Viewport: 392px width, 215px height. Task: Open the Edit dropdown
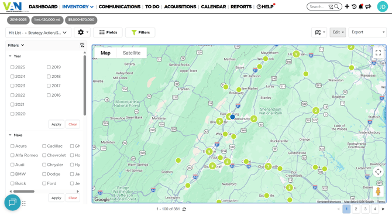(x=338, y=32)
